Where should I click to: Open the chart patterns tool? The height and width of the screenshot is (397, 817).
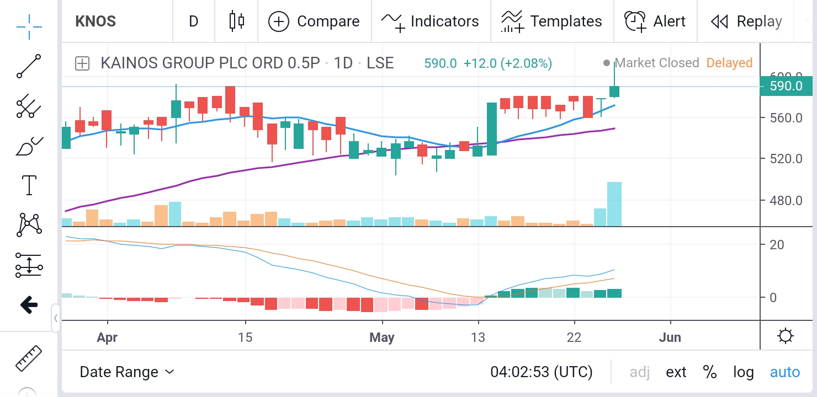point(29,224)
